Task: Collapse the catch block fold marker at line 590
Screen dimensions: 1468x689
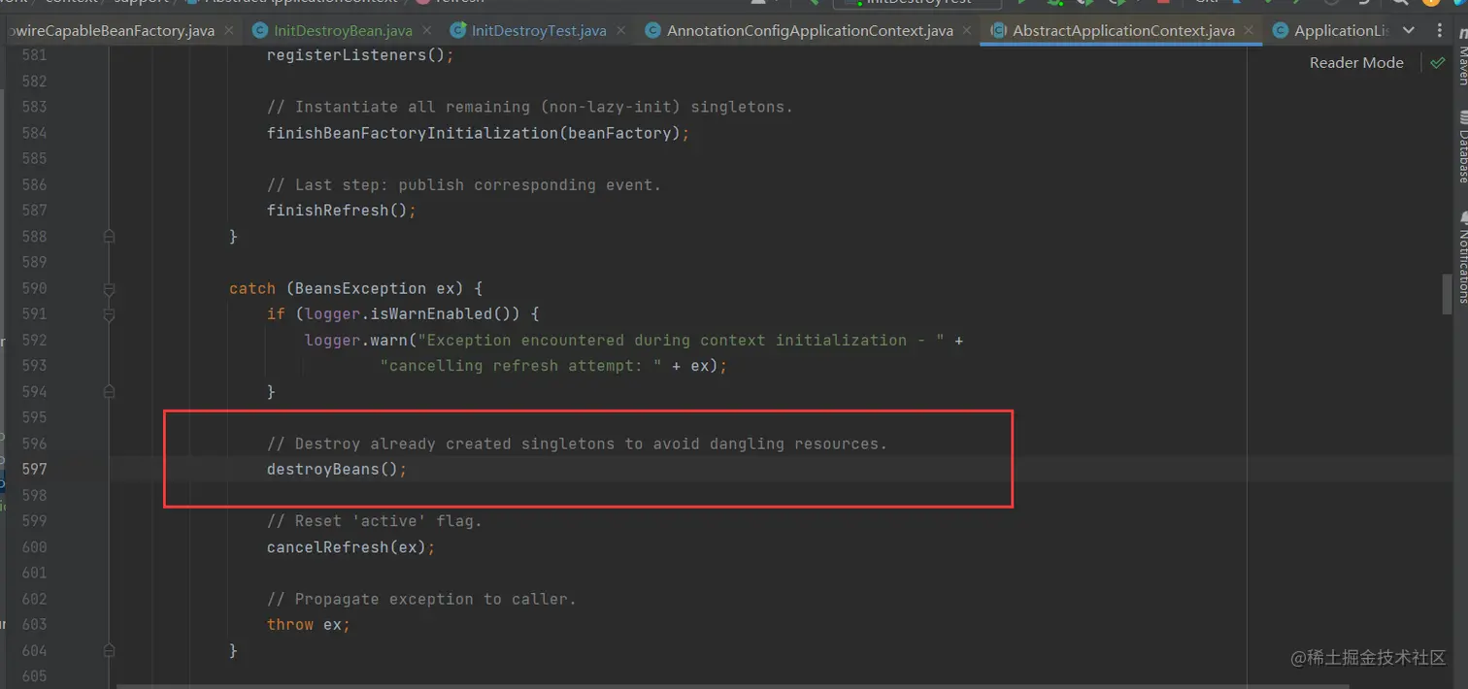Action: click(x=109, y=288)
